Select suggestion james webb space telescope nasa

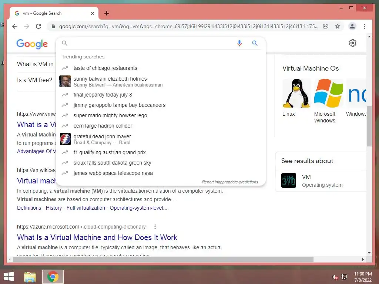[161, 173]
